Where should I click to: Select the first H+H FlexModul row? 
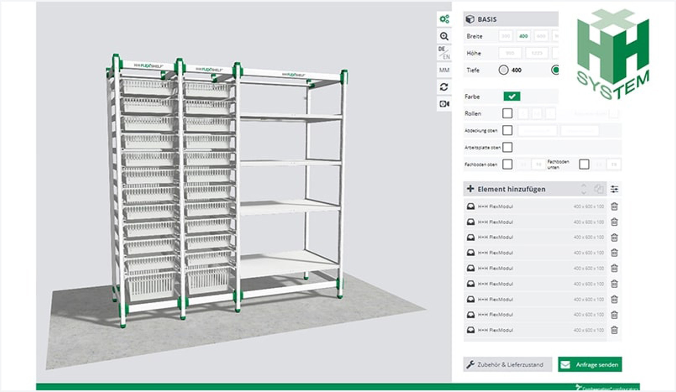(535, 206)
